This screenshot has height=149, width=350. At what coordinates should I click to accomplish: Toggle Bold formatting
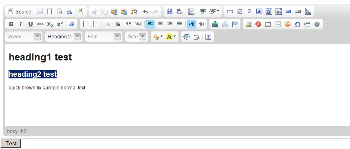coord(11,24)
